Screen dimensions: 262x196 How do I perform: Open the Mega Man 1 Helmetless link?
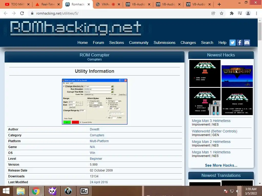click(x=211, y=152)
